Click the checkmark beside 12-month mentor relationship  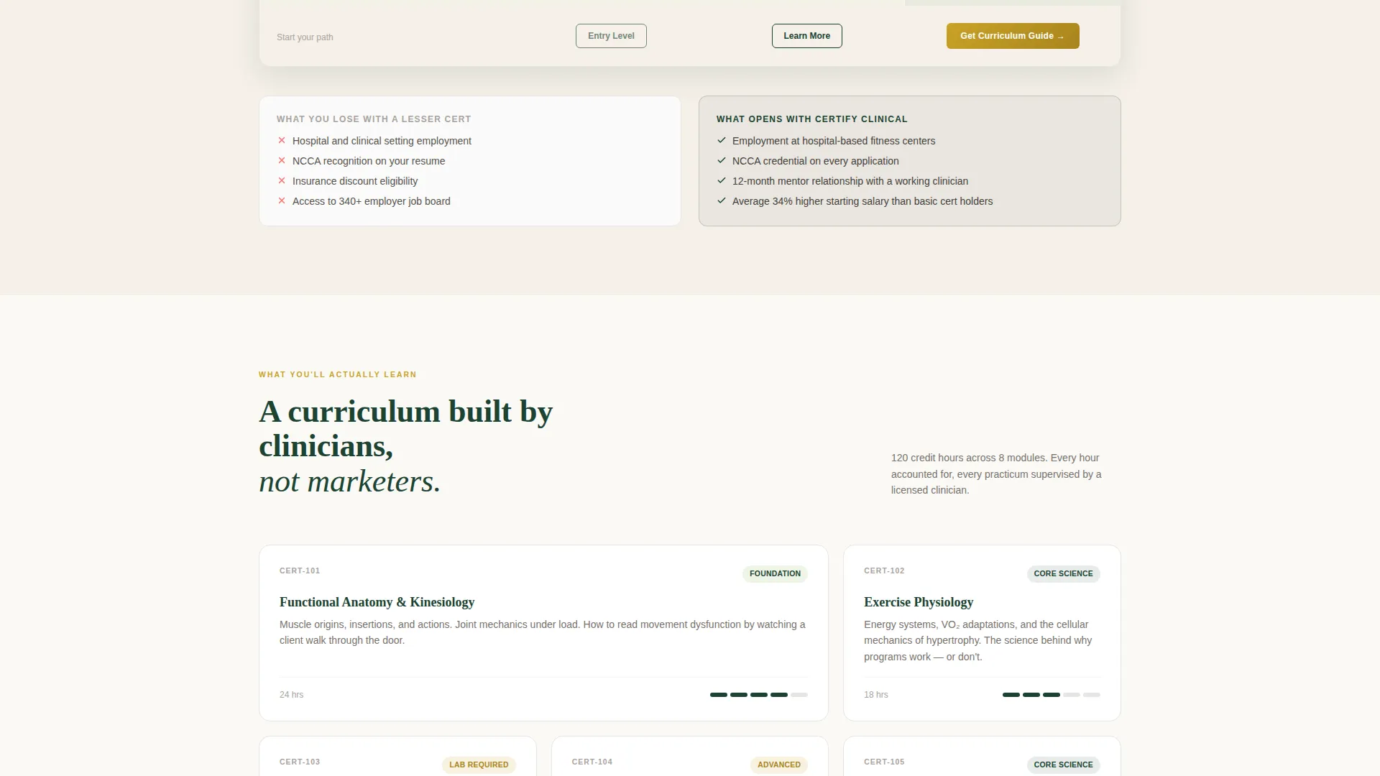coord(722,181)
